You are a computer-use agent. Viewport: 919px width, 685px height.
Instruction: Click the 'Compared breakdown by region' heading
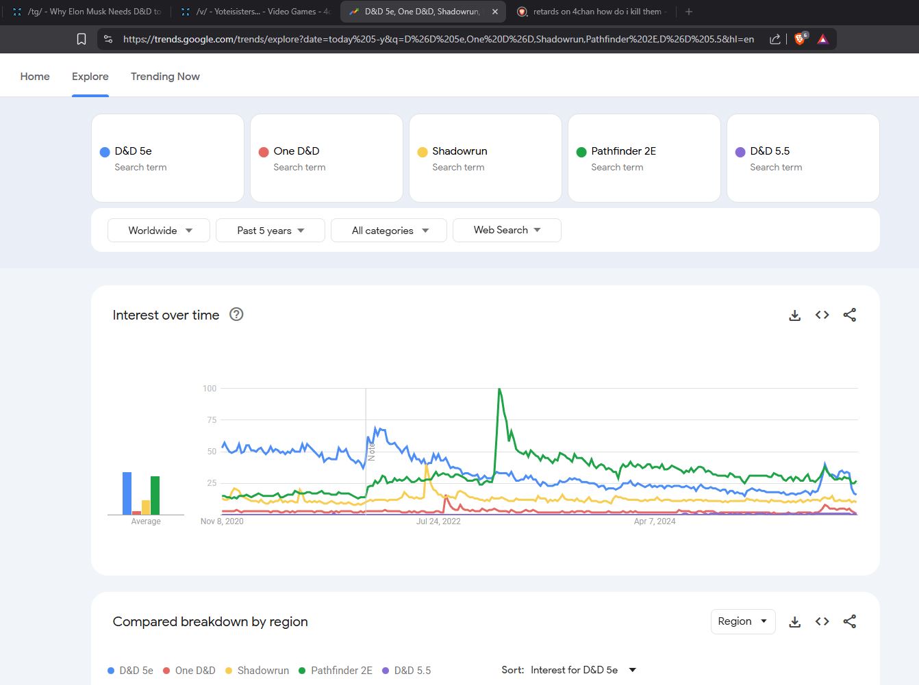point(210,621)
